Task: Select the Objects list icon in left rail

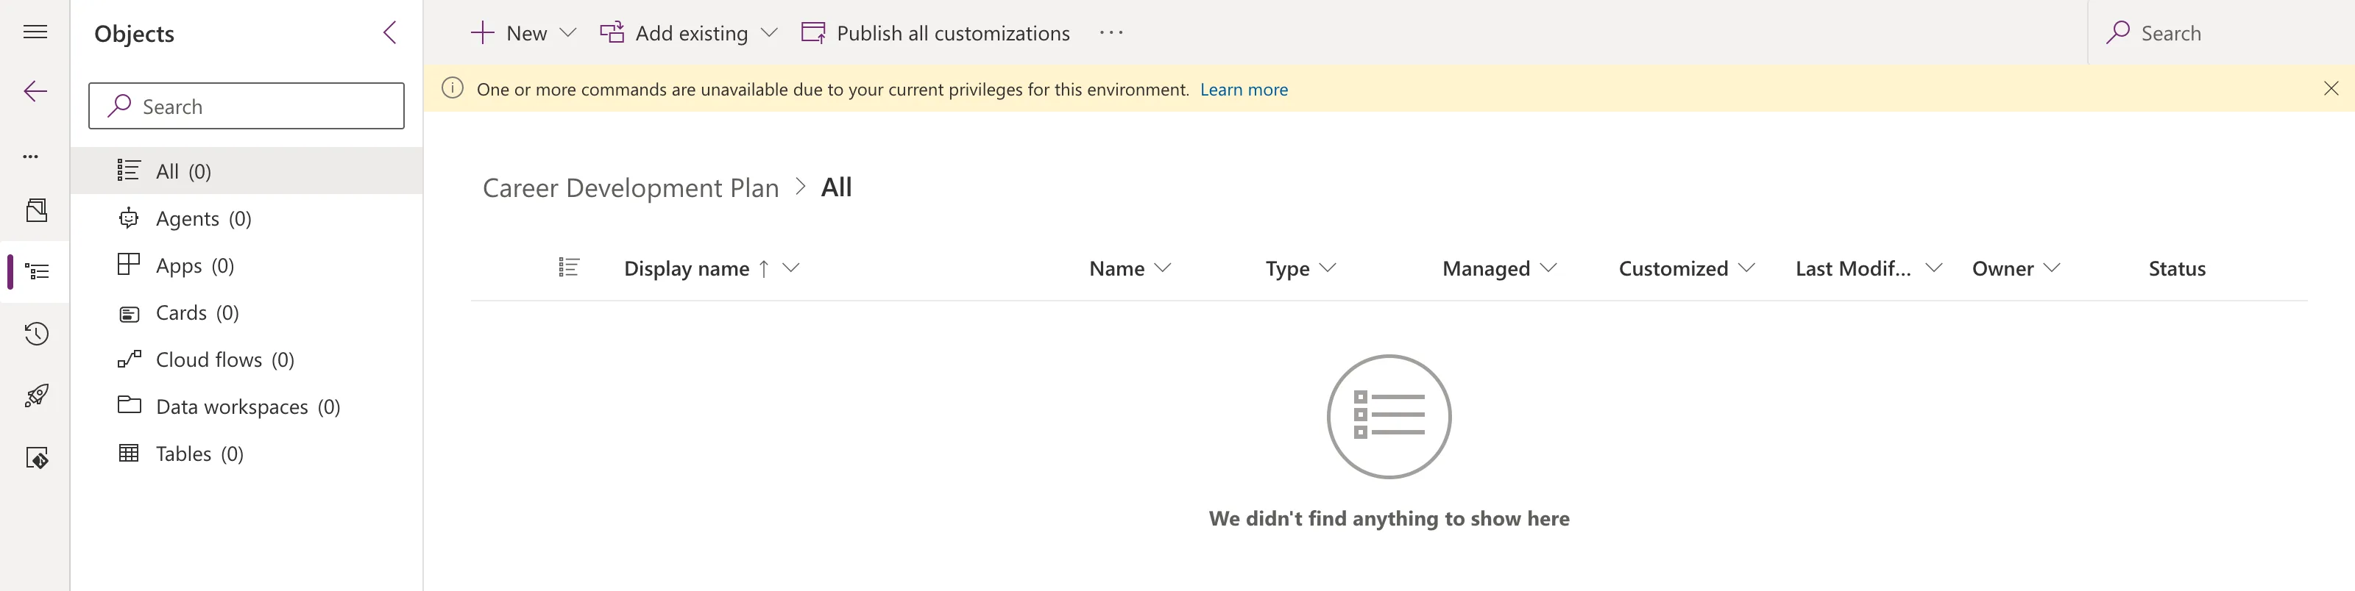Action: [37, 271]
